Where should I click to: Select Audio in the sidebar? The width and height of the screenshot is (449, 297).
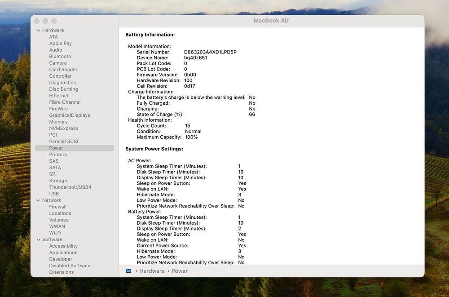(56, 50)
